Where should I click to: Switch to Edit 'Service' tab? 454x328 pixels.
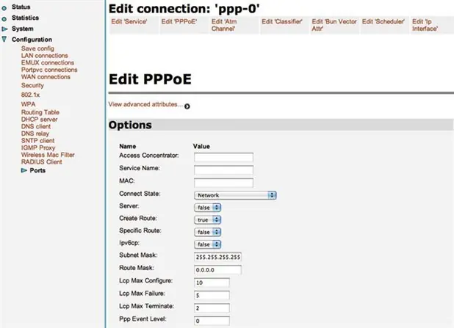(129, 22)
